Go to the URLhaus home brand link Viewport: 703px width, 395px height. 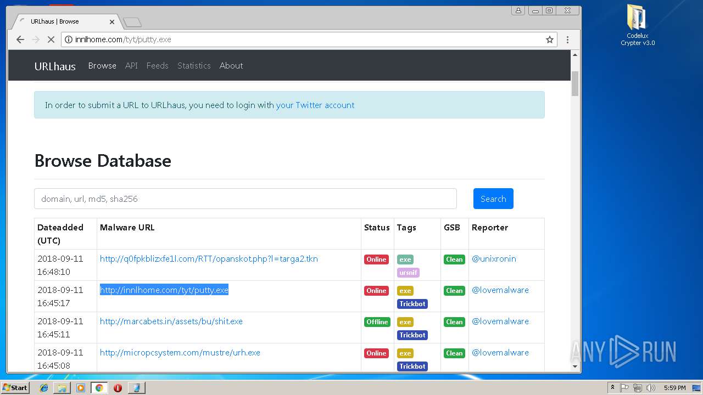coord(55,66)
